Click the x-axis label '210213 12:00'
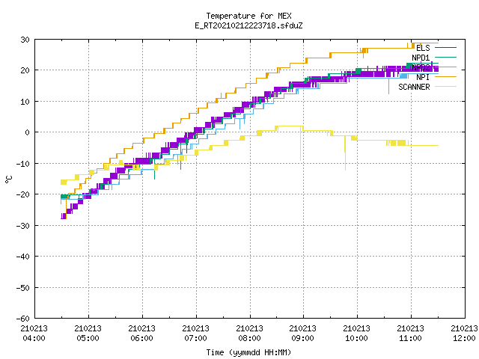The height and width of the screenshot is (359, 479). pos(464,334)
